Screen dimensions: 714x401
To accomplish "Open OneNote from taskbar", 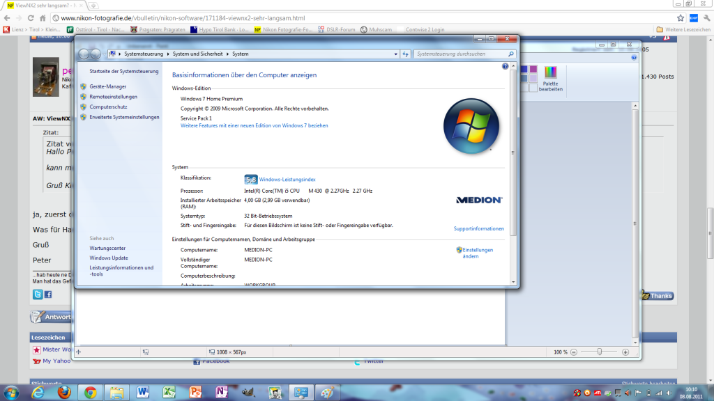I will point(222,393).
